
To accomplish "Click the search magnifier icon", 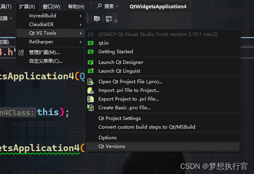I will 99,6.
